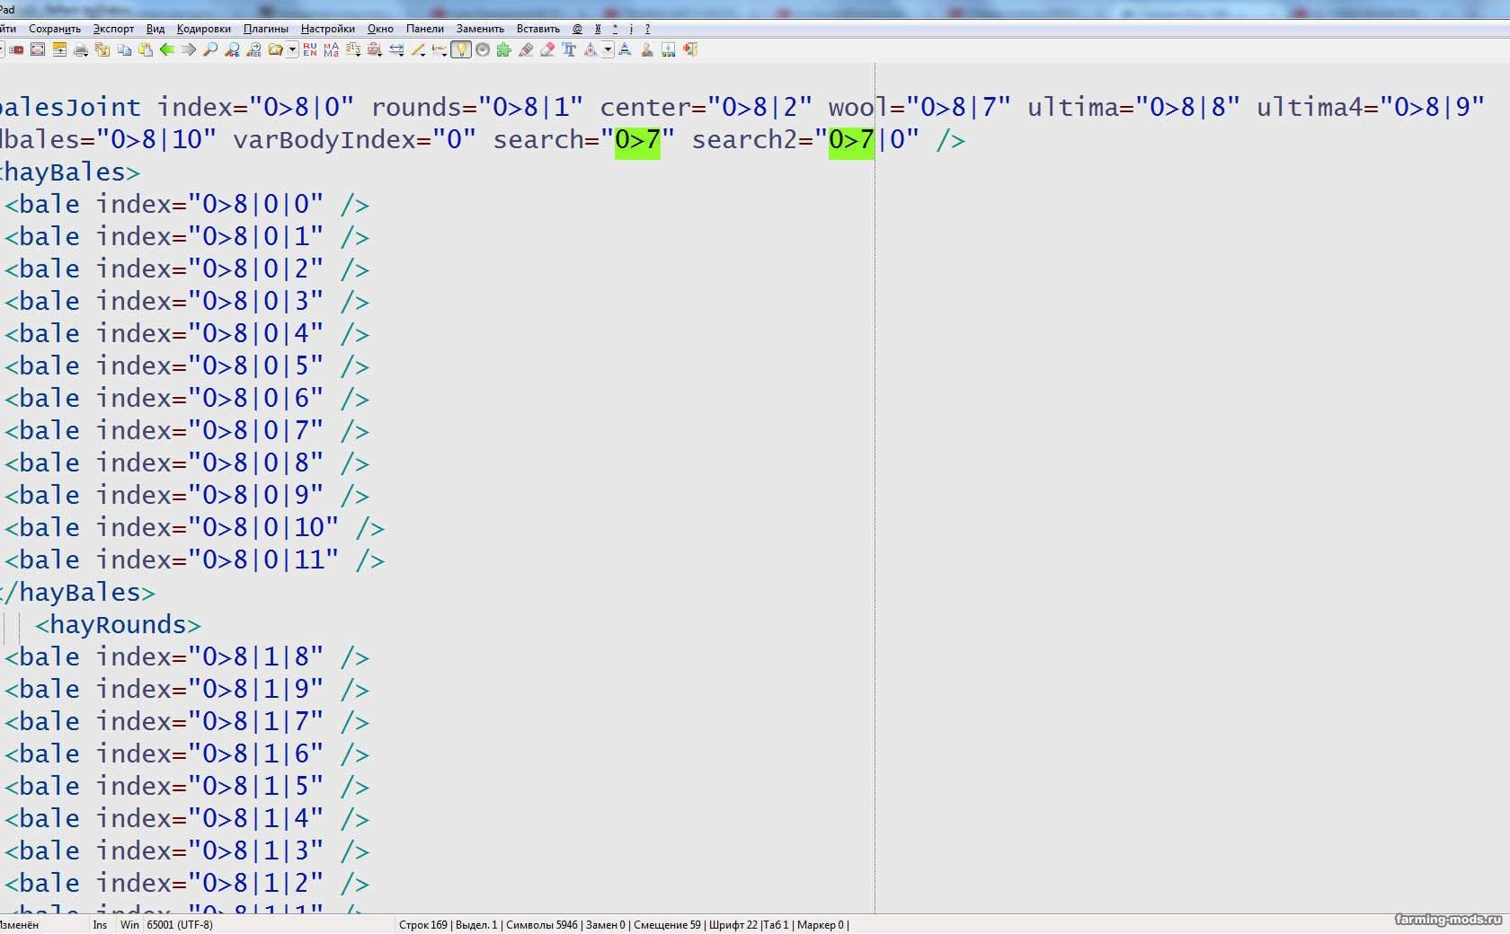Click the green back arrow icon
This screenshot has width=1510, height=934.
coord(167,49)
